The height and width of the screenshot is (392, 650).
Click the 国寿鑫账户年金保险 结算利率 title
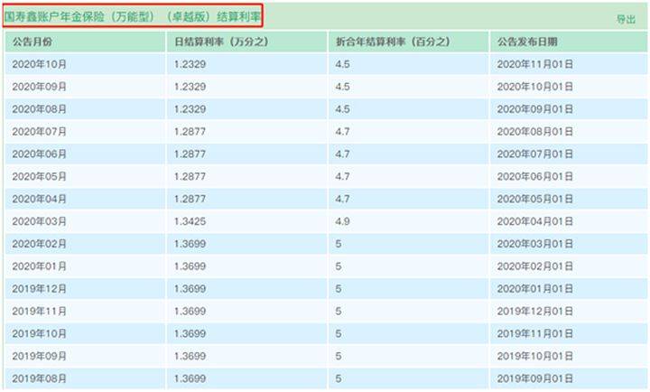[134, 16]
